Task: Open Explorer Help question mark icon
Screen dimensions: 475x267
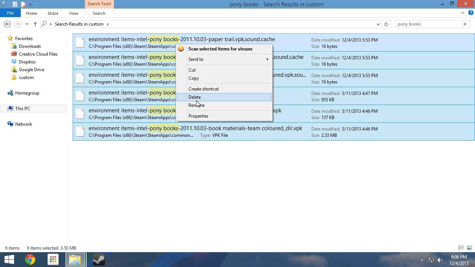Action: 471,13
